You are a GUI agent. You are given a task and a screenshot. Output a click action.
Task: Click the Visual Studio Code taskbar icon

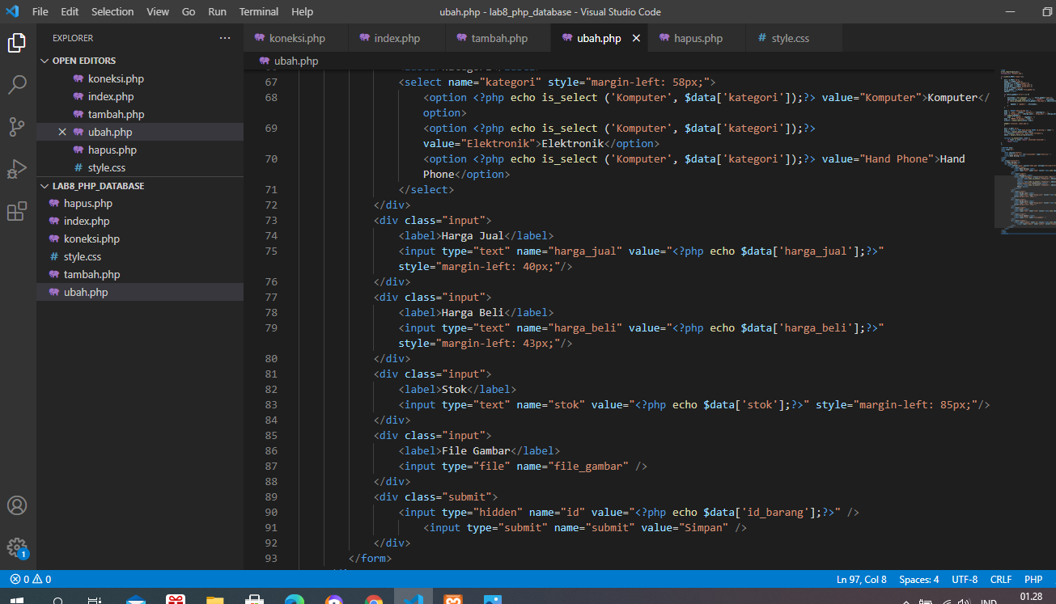(x=413, y=598)
